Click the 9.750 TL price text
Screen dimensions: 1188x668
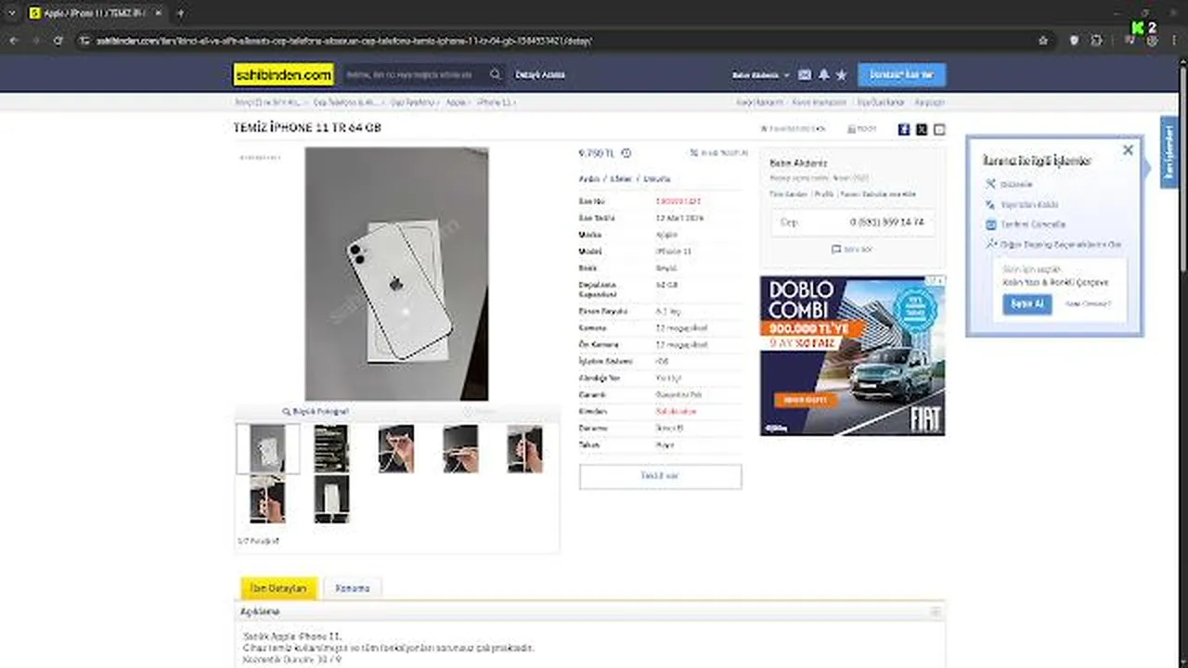[x=597, y=153]
